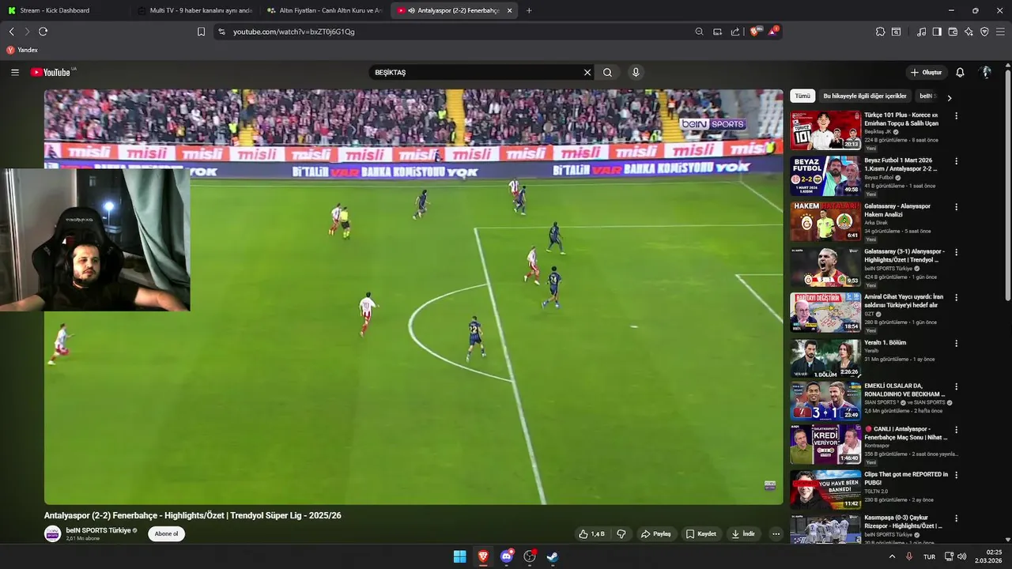The height and width of the screenshot is (569, 1012).
Task: Open options for Türkçe 101 Plus video
Action: click(x=956, y=115)
